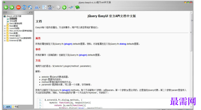Screen dimensions: 201x110
Task: Stop loading with the red STOP icon
Action: pyautogui.click(x=18, y=7)
